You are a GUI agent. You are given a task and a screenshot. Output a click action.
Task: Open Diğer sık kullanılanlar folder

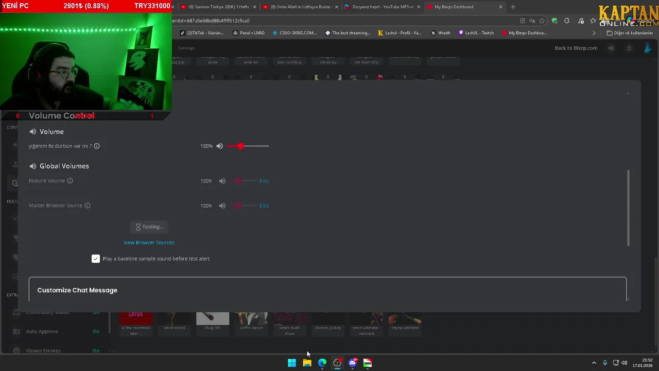click(630, 33)
